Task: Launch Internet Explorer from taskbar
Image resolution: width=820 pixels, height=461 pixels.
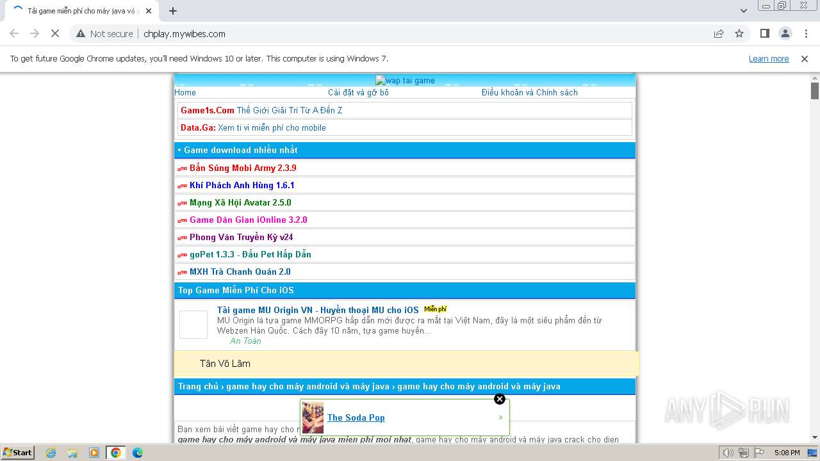Action: click(x=51, y=453)
